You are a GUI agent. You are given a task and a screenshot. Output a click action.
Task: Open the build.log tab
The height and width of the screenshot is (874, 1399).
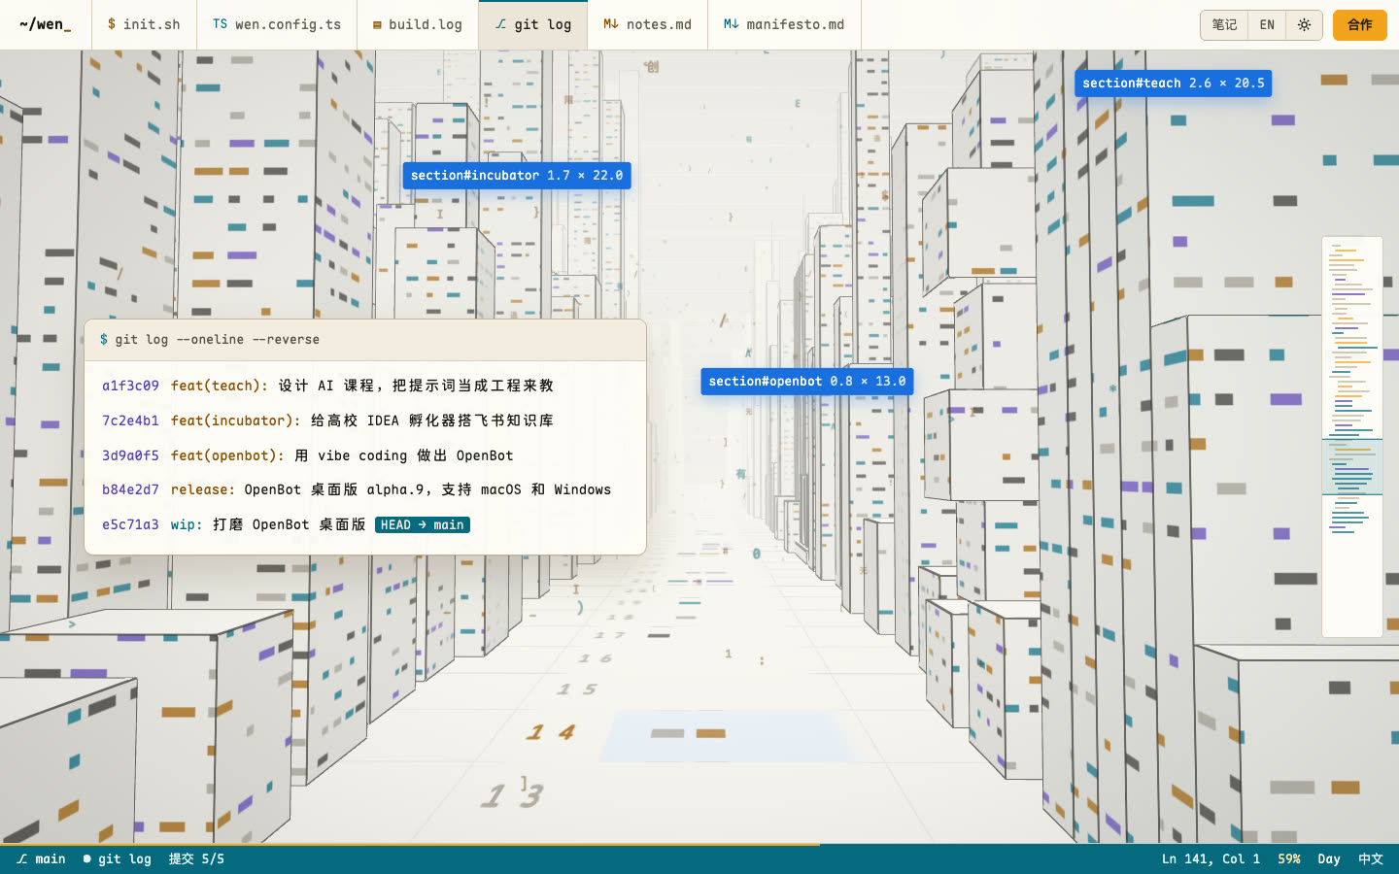tap(418, 24)
